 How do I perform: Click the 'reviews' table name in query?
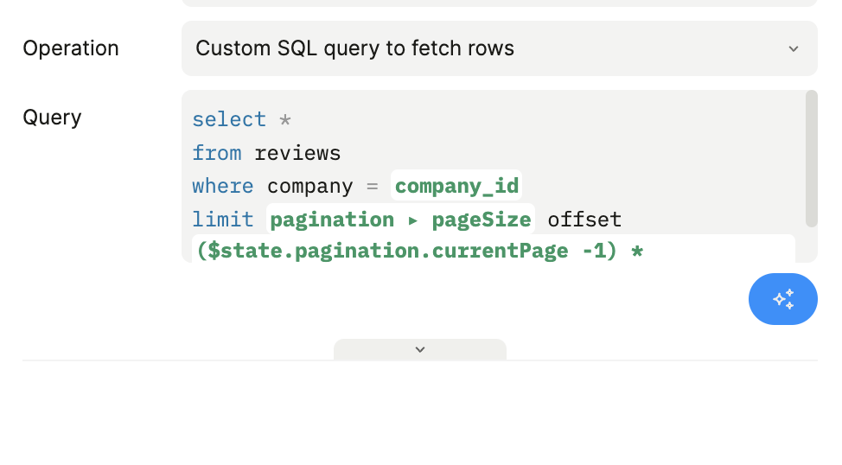[297, 153]
